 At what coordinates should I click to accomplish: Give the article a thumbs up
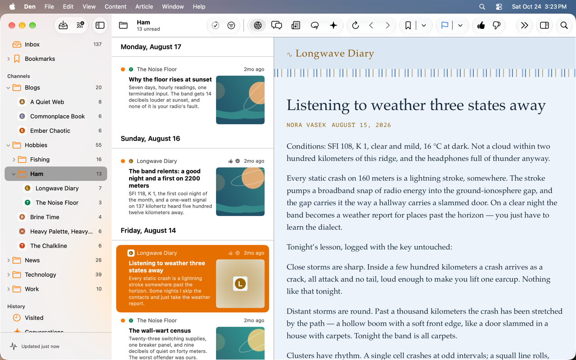click(481, 26)
